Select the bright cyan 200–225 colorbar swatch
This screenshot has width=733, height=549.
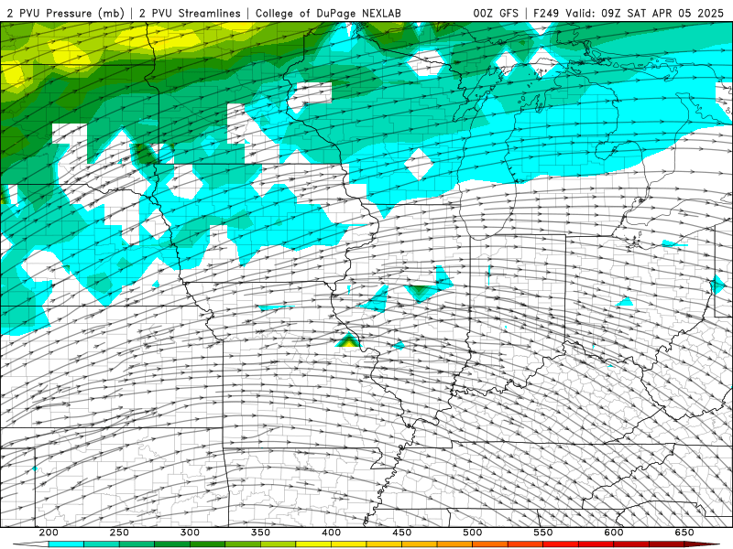(x=66, y=544)
